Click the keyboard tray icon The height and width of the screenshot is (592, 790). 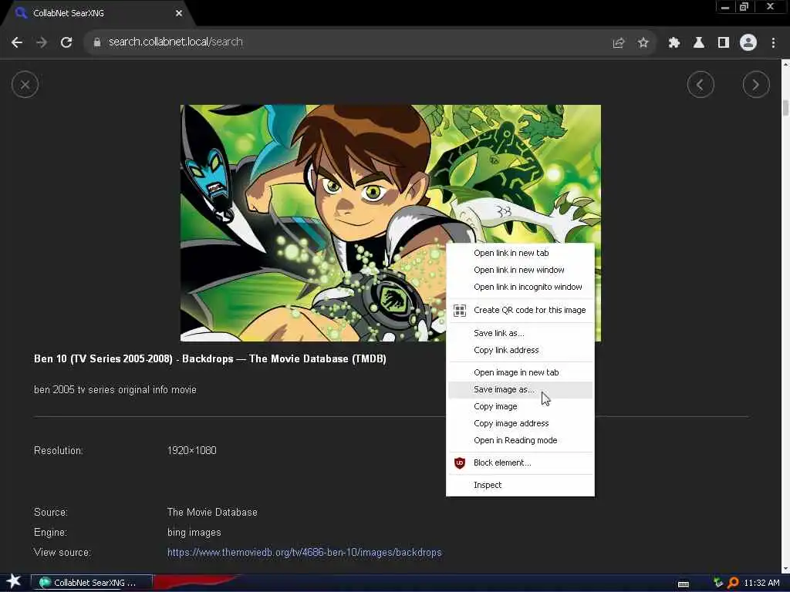684,584
